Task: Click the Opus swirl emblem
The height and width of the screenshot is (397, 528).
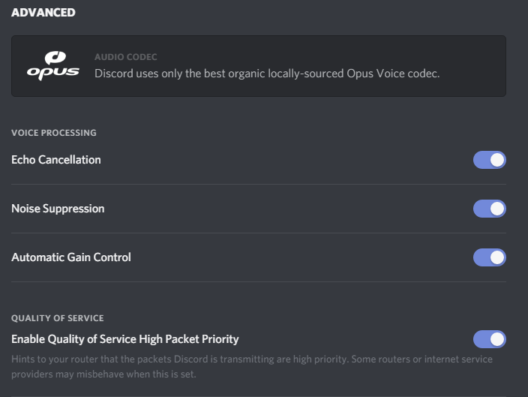Action: [55, 58]
